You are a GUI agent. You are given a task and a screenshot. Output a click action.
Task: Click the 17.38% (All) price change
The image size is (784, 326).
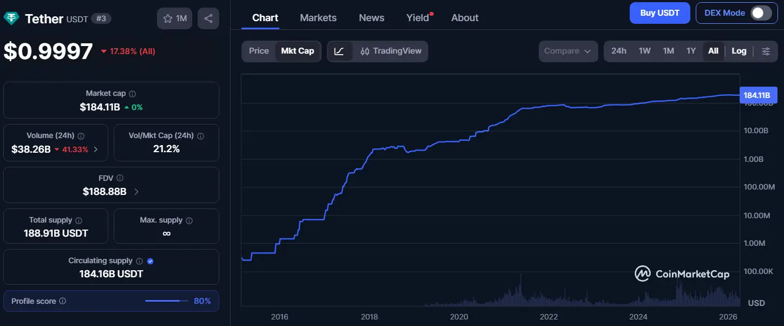128,51
